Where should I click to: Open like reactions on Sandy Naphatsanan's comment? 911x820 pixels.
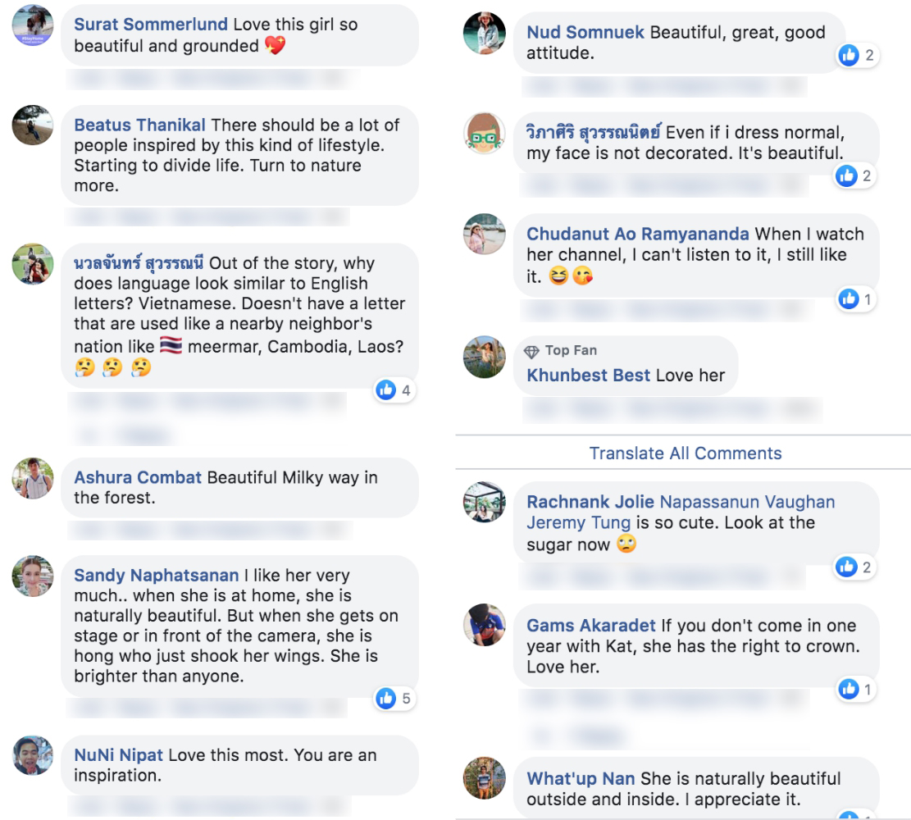[395, 699]
